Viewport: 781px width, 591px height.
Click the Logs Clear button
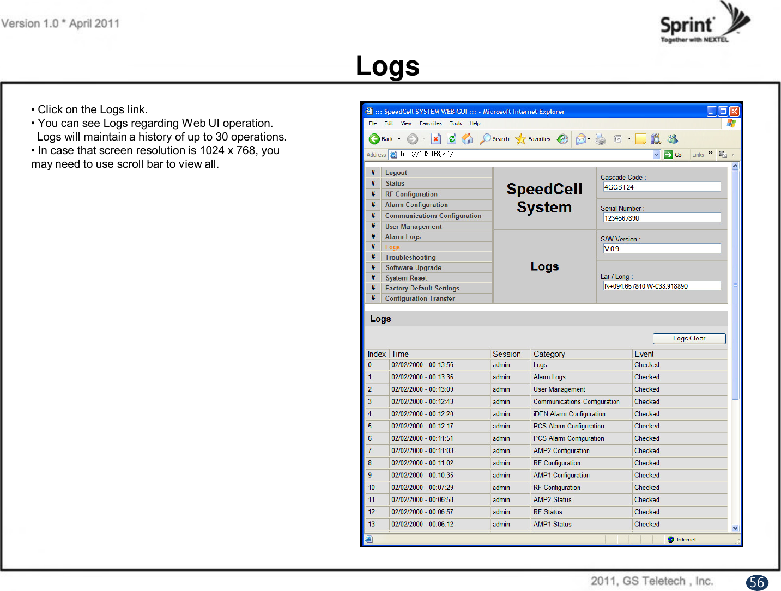[x=689, y=338]
